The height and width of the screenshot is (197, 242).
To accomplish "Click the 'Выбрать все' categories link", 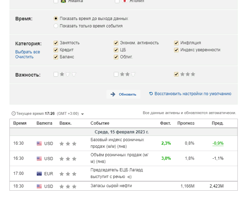I will [x=27, y=52].
